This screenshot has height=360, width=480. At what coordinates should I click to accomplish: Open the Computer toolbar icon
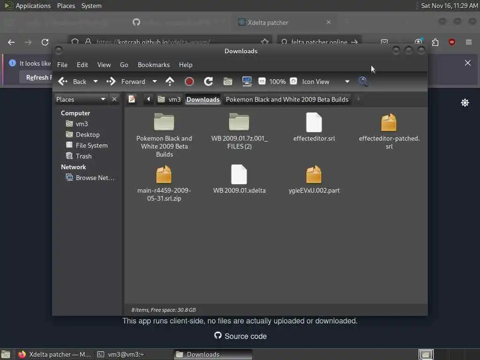pyautogui.click(x=247, y=82)
